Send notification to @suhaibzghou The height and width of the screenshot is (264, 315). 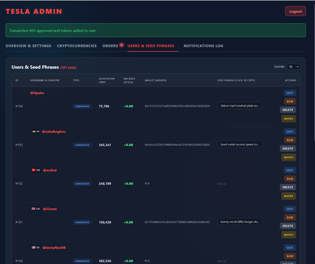tap(289, 158)
